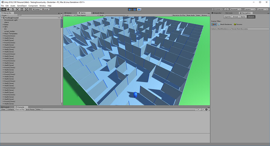270x146 pixels.
Task: Select the Rotate tool
Action: pyautogui.click(x=13, y=9)
